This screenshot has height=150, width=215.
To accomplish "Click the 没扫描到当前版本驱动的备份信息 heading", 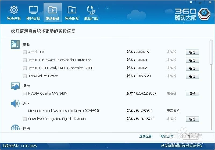I will (x=43, y=31).
